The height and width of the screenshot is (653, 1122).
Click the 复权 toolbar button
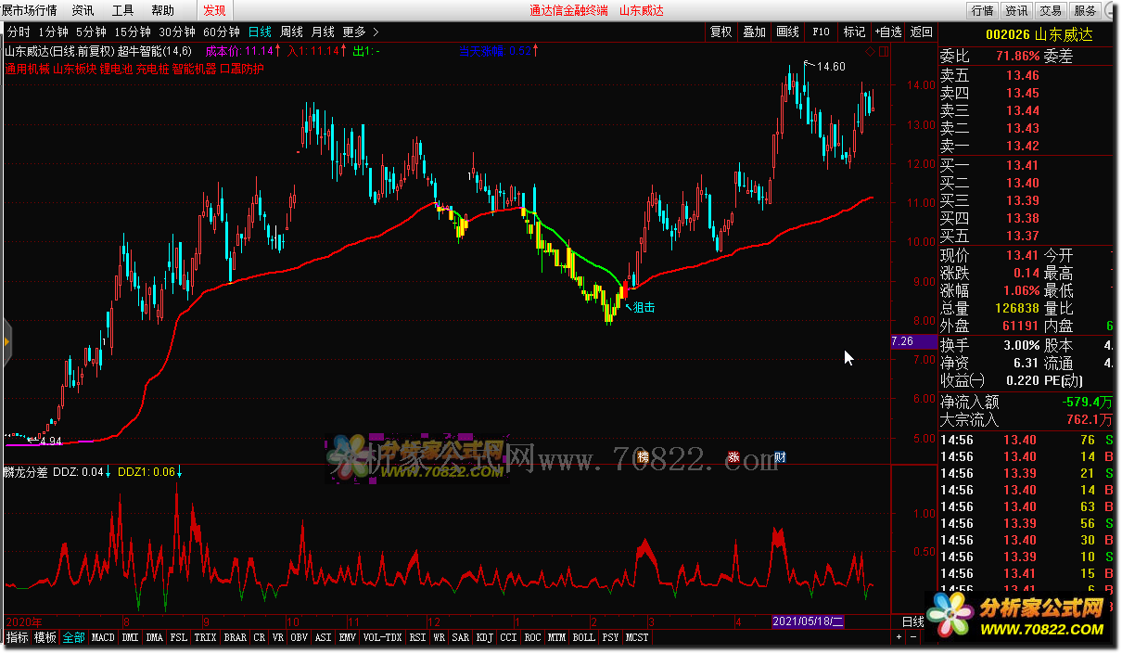720,32
